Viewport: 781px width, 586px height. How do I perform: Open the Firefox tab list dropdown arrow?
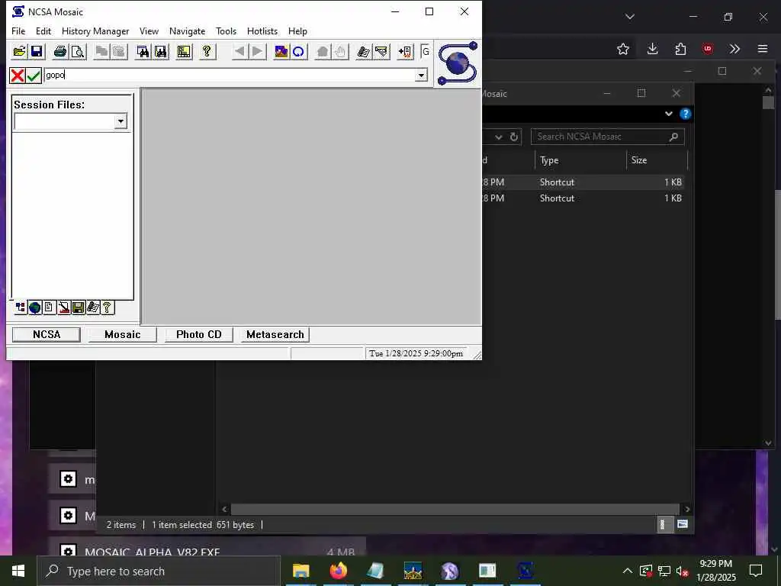[630, 17]
